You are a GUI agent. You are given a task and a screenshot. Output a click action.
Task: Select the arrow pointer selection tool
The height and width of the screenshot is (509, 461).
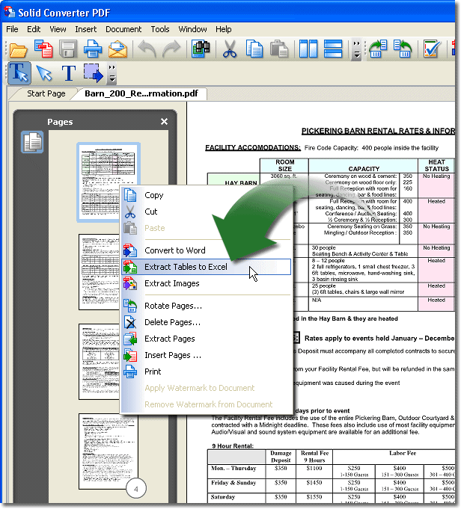click(x=43, y=73)
